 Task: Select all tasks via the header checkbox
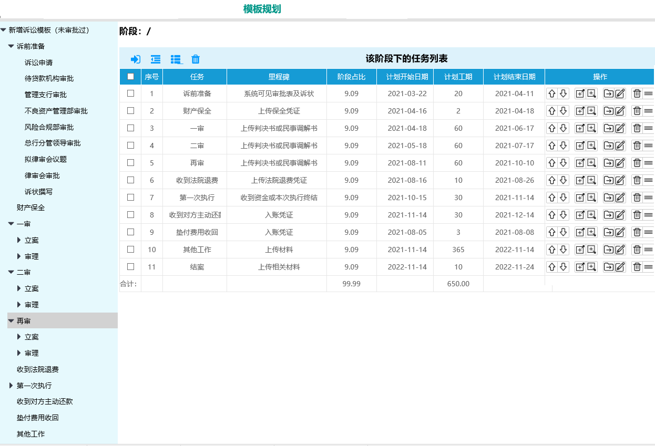(130, 76)
